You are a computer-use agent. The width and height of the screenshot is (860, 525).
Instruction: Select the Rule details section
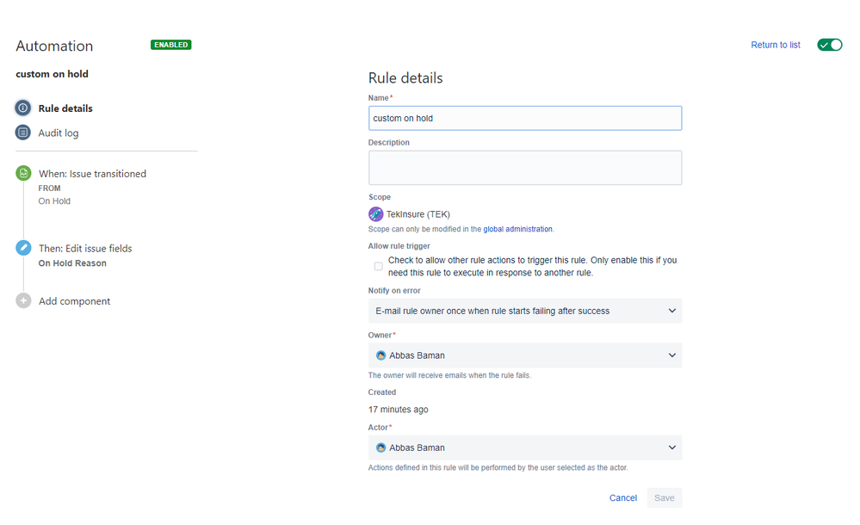(x=65, y=108)
